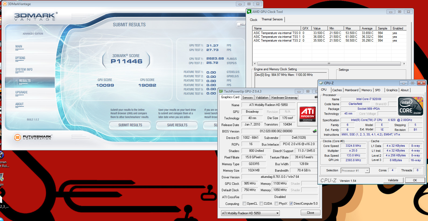
Task: Click the Intel Core i7 inside logo
Action: pyautogui.click(x=411, y=106)
